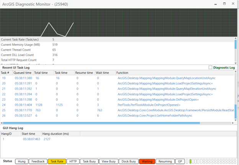Screen dimensions: 239x165
Task: Click the stats list scroll-down arrow
Action: 236,63
